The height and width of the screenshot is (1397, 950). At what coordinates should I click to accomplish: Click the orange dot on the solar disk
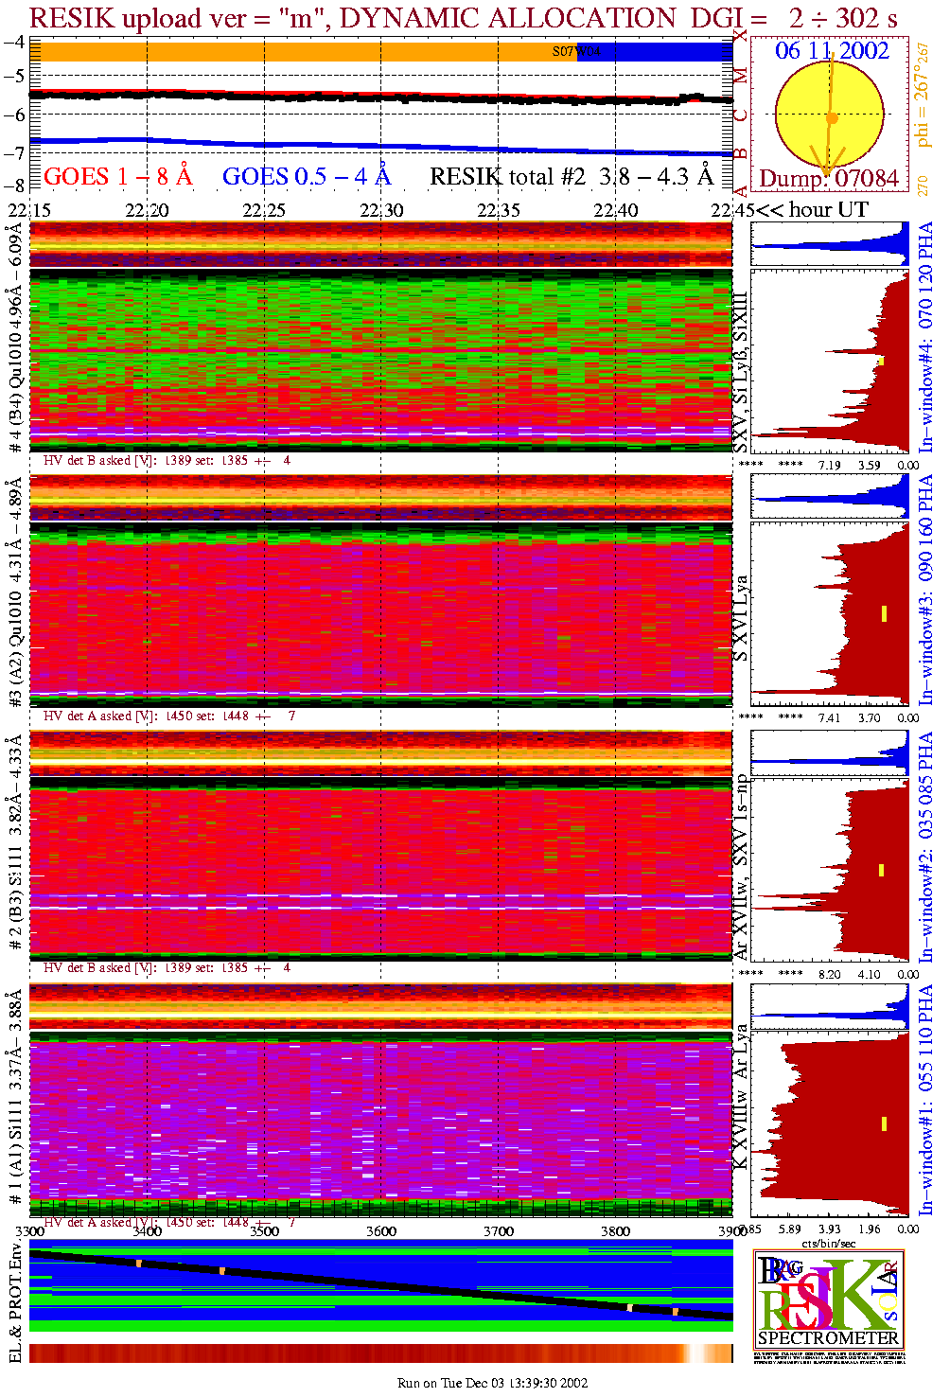pyautogui.click(x=832, y=119)
